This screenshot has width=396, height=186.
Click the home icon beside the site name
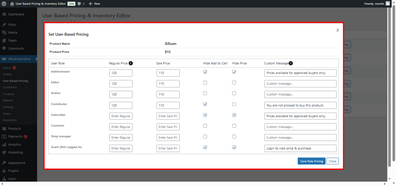(x=12, y=4)
